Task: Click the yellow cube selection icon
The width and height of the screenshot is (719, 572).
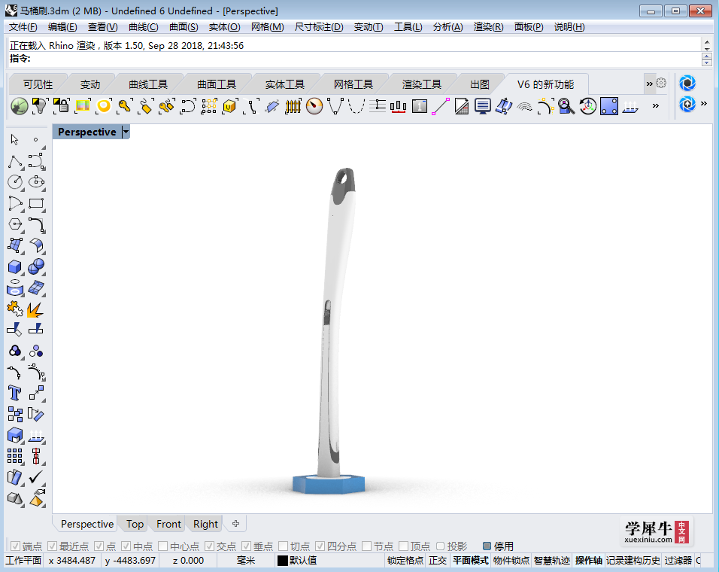Action: pyautogui.click(x=229, y=106)
